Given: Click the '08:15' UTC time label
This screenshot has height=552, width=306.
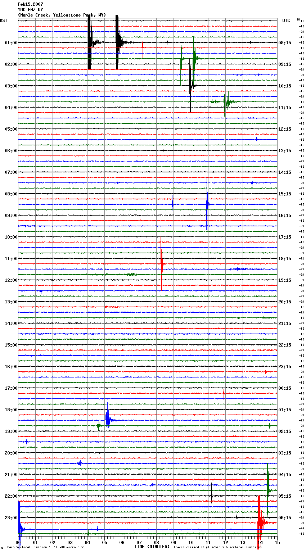Looking at the screenshot, I should pyautogui.click(x=285, y=43).
